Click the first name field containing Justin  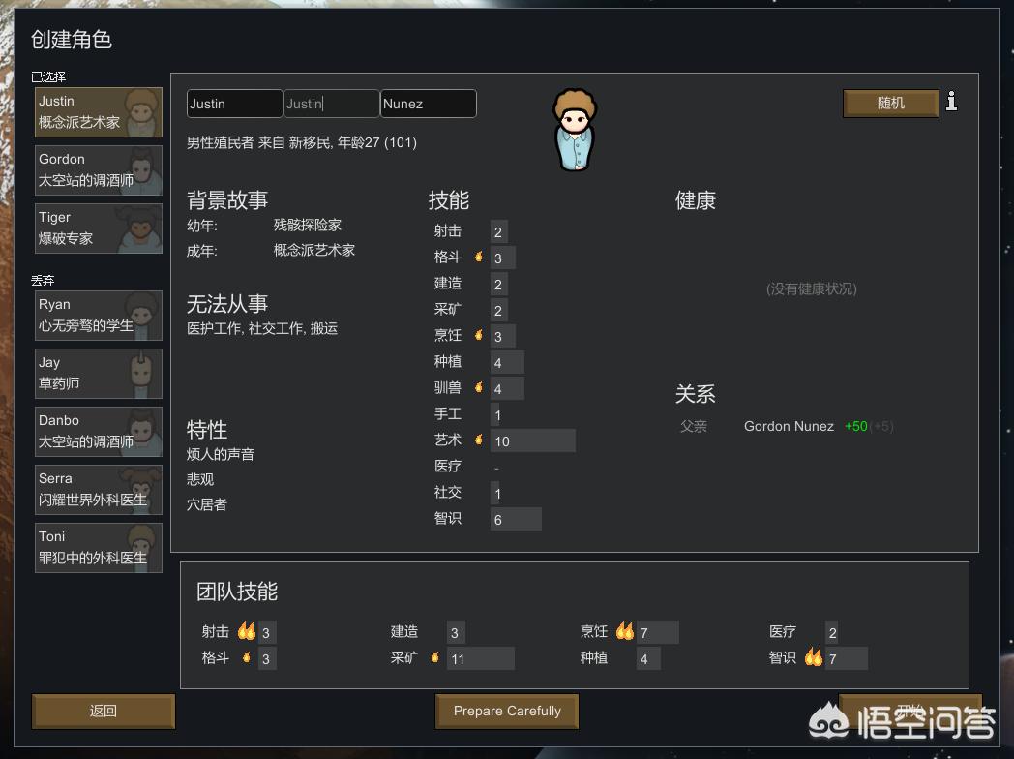click(x=235, y=104)
